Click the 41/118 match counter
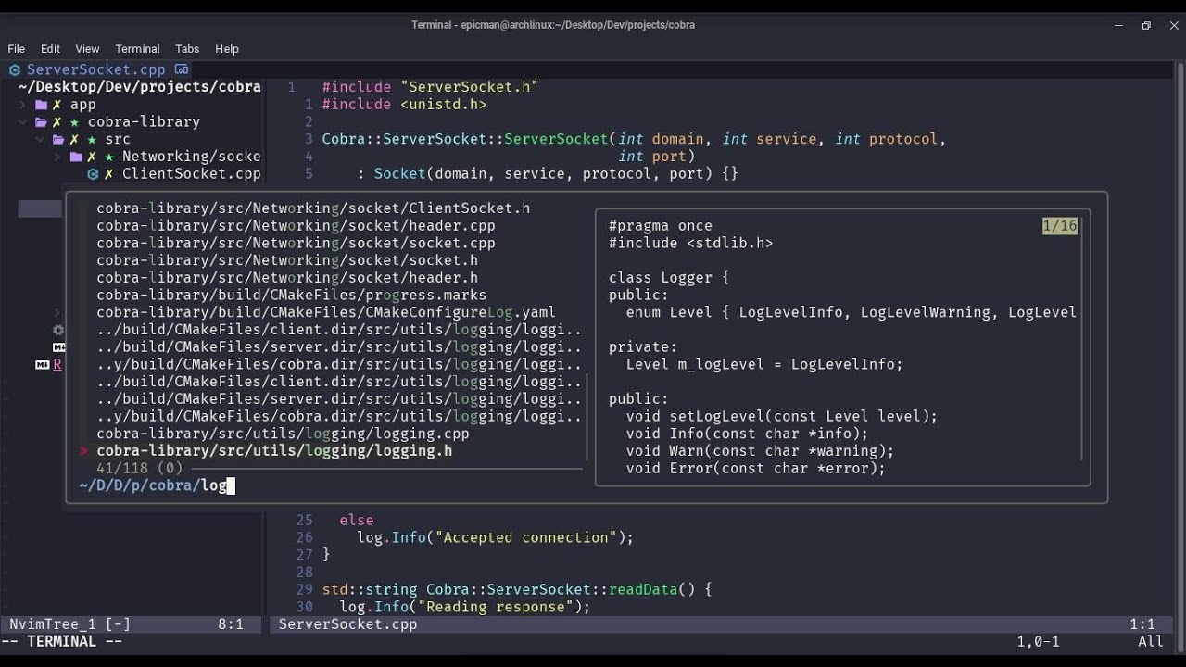1186x667 pixels. 140,469
